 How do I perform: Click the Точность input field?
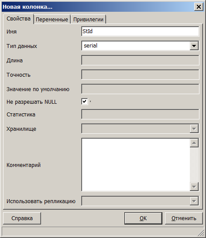pyautogui.click(x=140, y=75)
